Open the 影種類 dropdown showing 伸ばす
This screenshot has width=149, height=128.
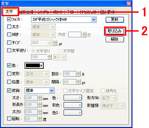click(113, 106)
